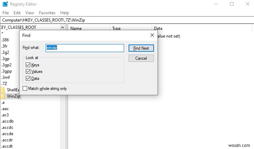The image size is (254, 149).
Task: Select the .3gpp key in tree
Action: tap(7, 71)
